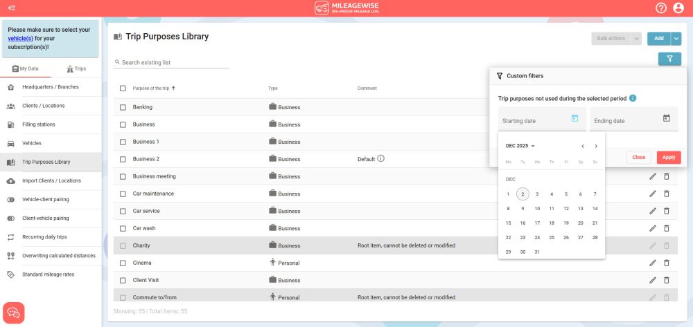Open the Ending date calendar icon

pyautogui.click(x=667, y=118)
